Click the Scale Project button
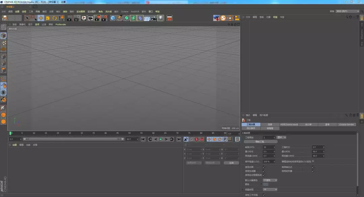This screenshot has width=364, height=197. (261, 142)
